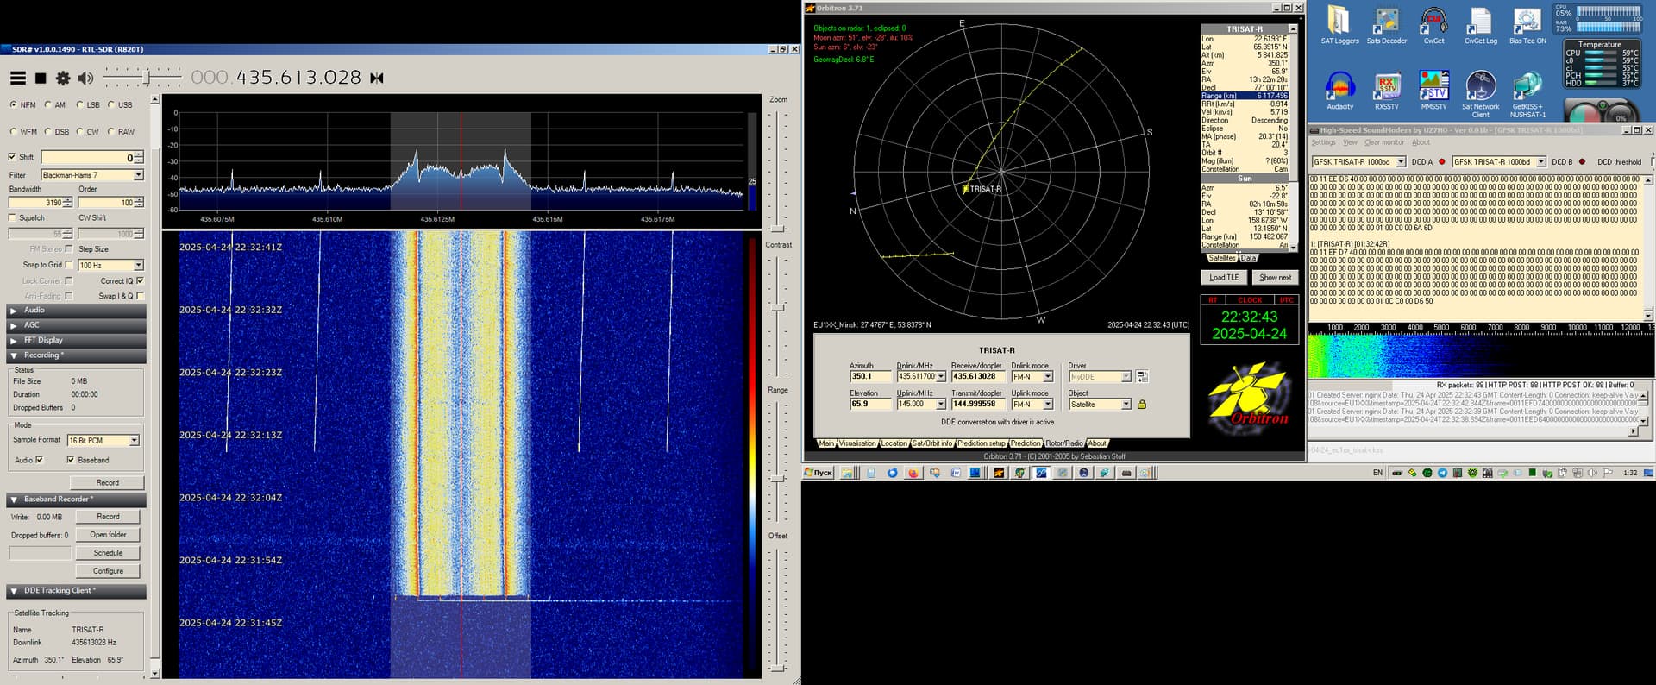Toggle Swap I & Q checkbox
Image resolution: width=1656 pixels, height=685 pixels.
tap(140, 296)
